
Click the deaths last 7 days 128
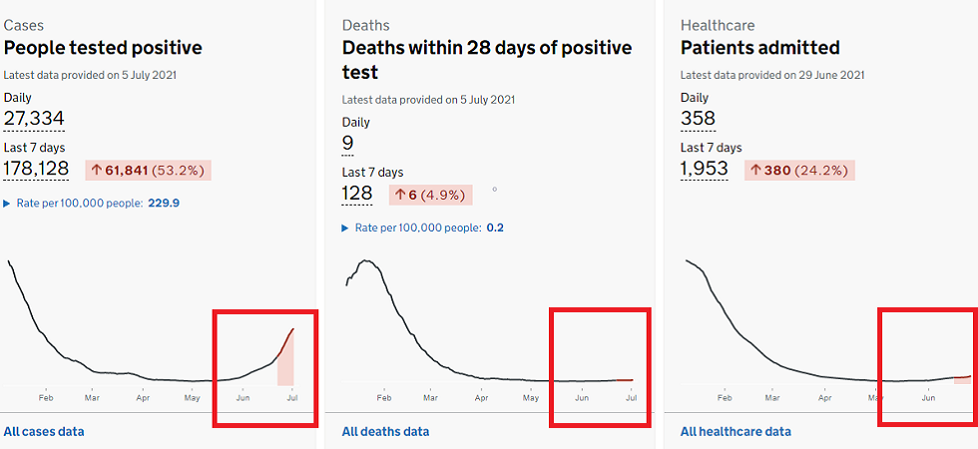tap(357, 194)
